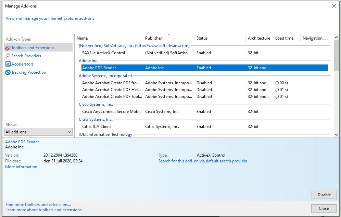The image size is (341, 217).
Task: Click Enabled status of SAXFile ActiveX Control
Action: point(204,53)
